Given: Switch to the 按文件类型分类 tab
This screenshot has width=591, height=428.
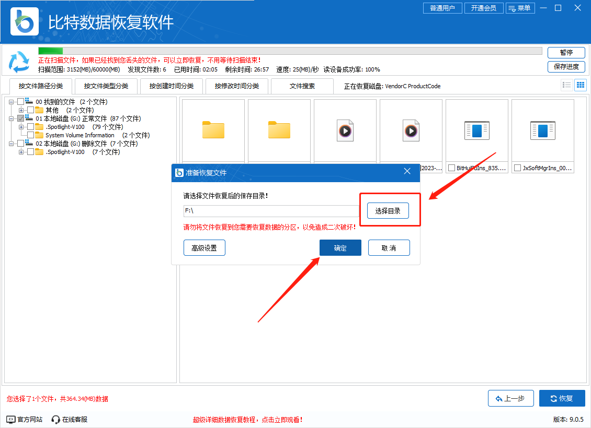Looking at the screenshot, I should [105, 86].
